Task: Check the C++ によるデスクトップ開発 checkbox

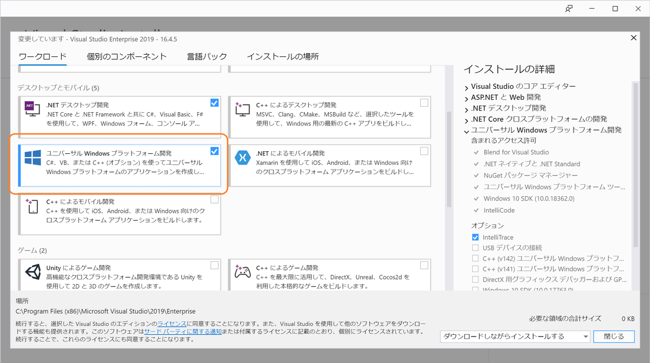Action: [424, 102]
